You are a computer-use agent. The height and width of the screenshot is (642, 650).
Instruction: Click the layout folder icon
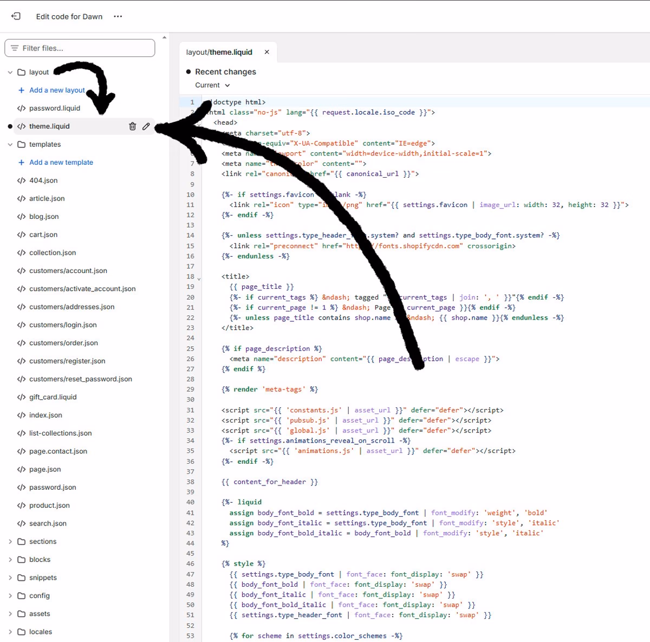click(22, 72)
